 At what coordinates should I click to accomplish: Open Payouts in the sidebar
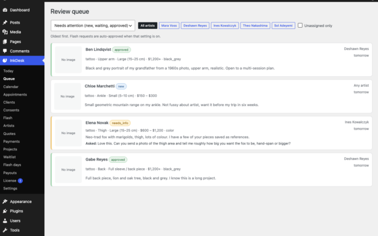[10, 173]
